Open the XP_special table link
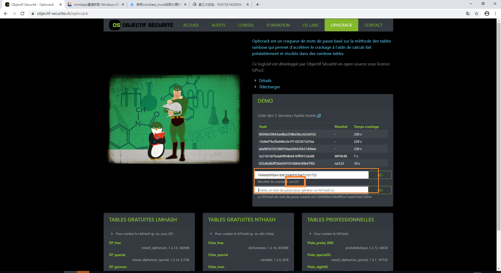501x273 pixels. click(x=117, y=255)
